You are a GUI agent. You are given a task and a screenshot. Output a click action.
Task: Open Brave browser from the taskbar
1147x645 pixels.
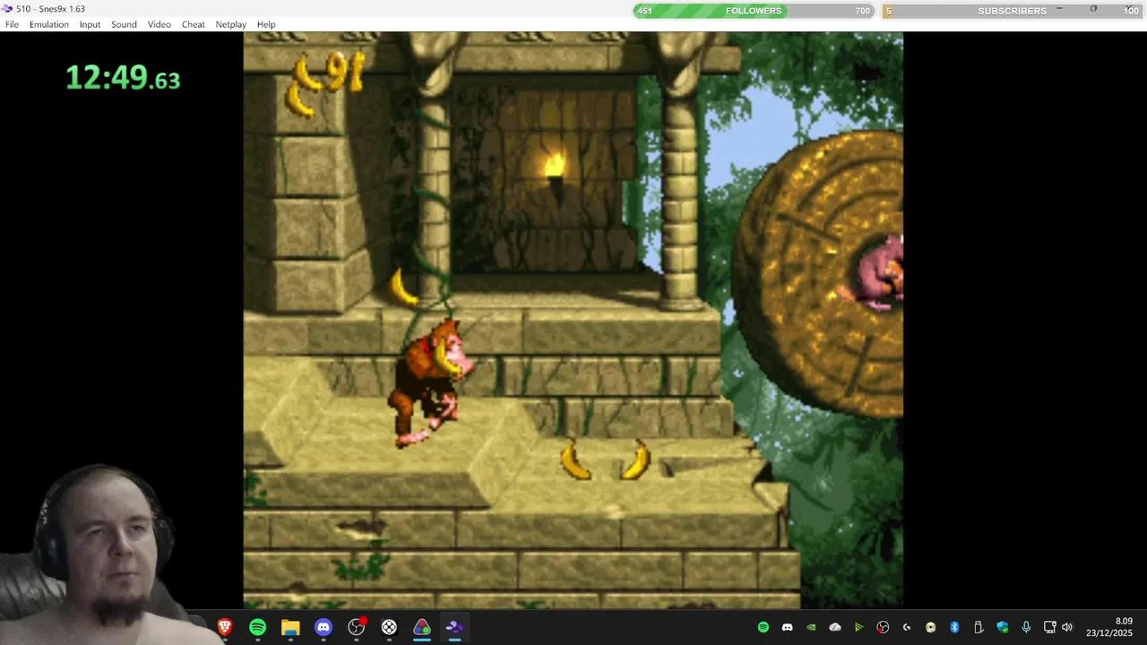click(225, 627)
